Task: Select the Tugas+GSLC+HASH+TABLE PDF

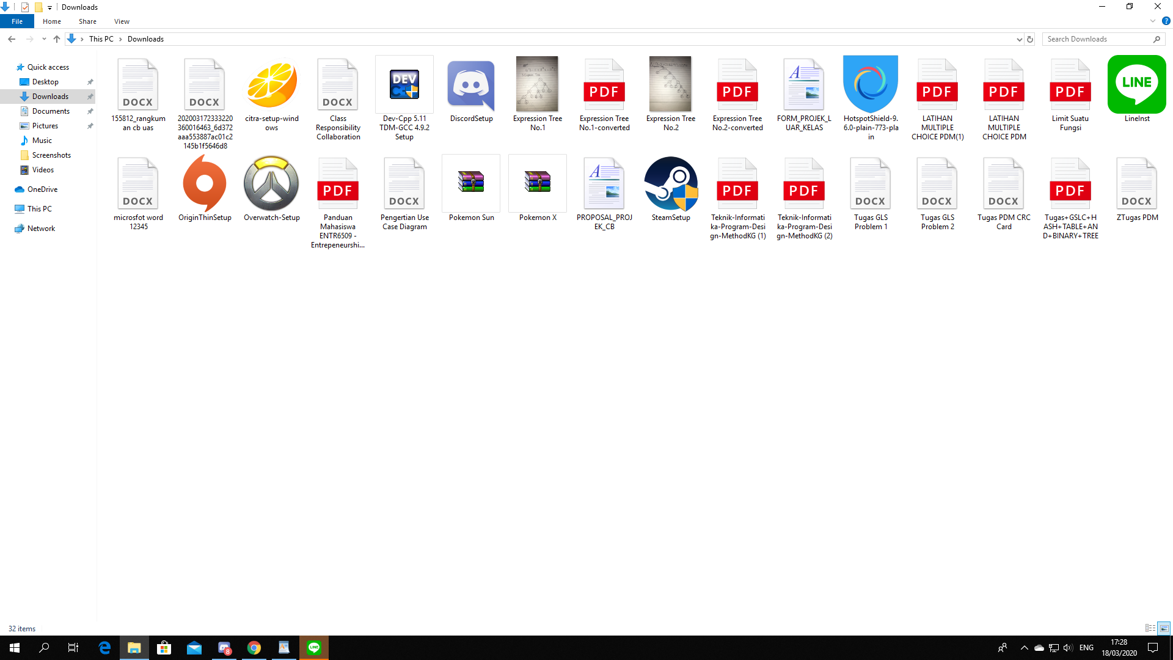Action: tap(1070, 197)
